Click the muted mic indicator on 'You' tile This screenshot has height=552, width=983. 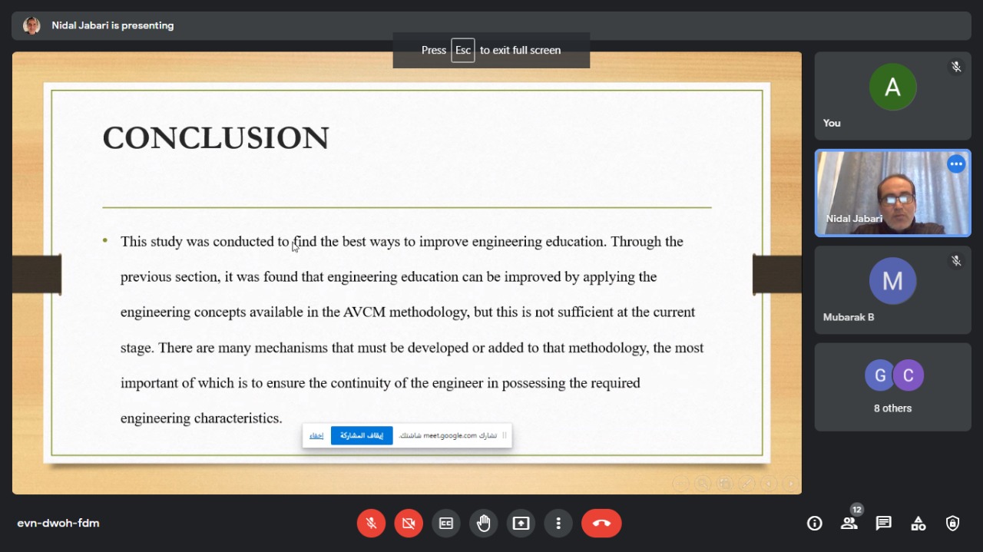pos(956,67)
